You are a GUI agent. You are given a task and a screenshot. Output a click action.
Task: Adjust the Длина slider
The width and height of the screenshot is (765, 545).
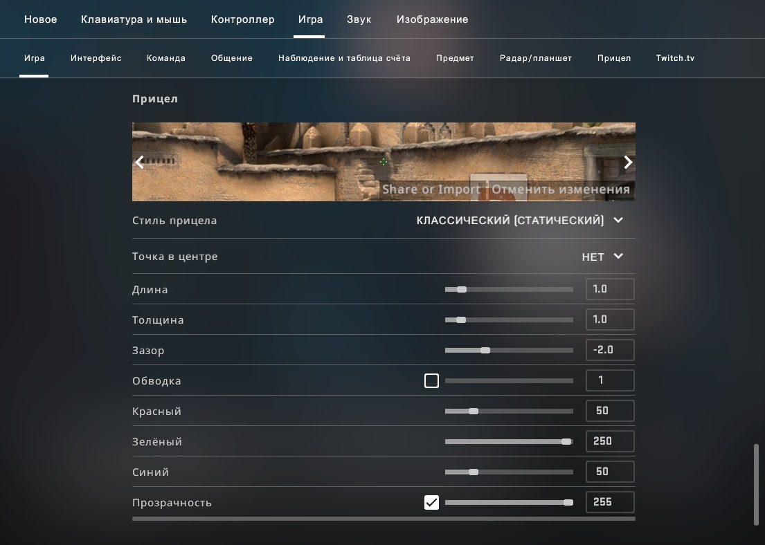tap(509, 290)
